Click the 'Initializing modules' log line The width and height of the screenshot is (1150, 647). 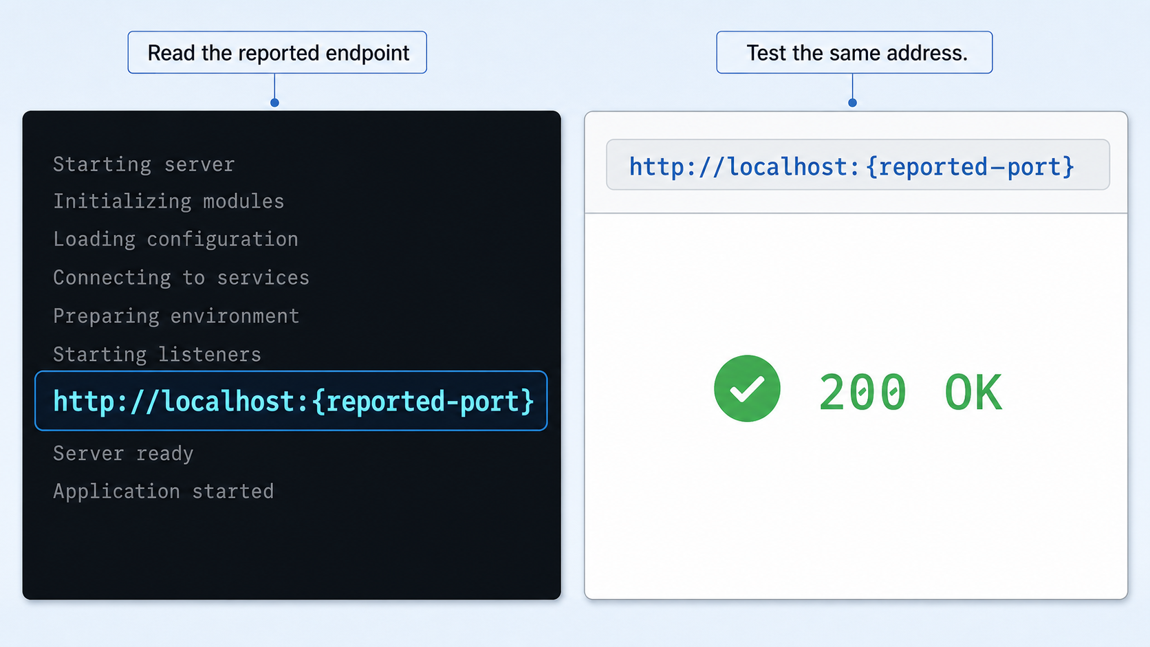tap(169, 201)
